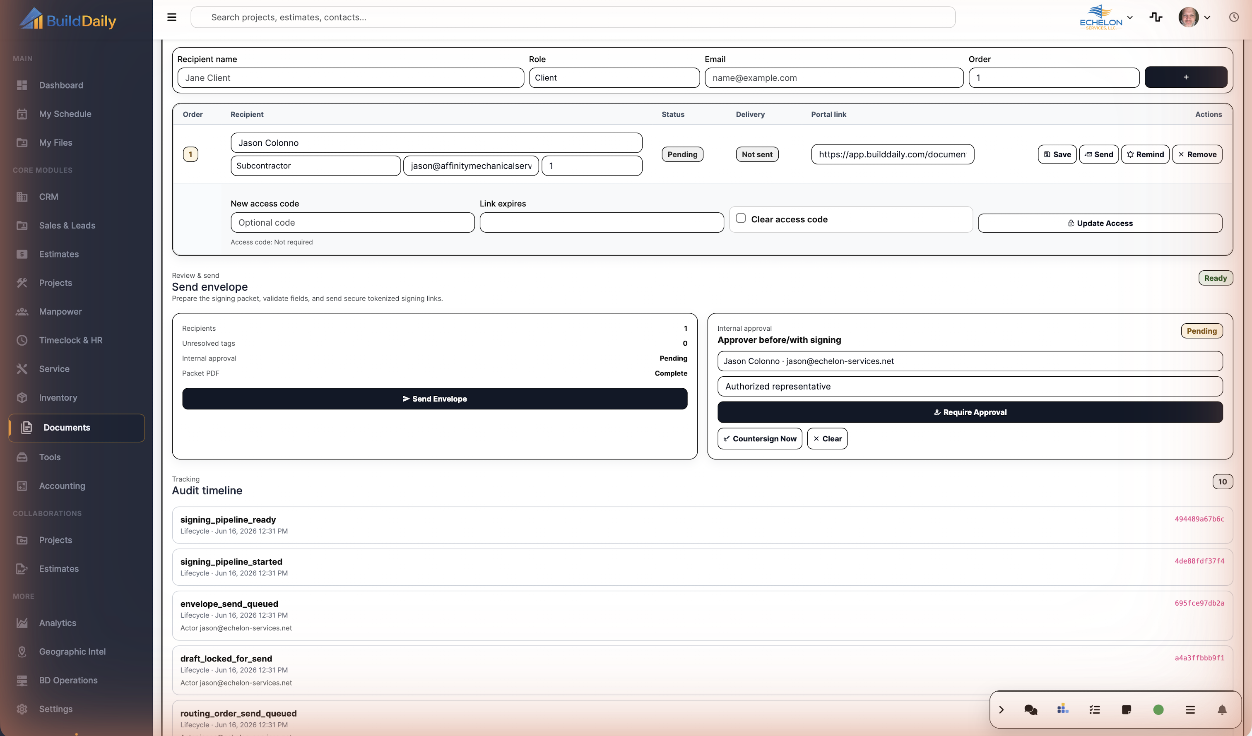The height and width of the screenshot is (736, 1252).
Task: Click the signing_pipeline_ready audit entry
Action: tap(702, 525)
